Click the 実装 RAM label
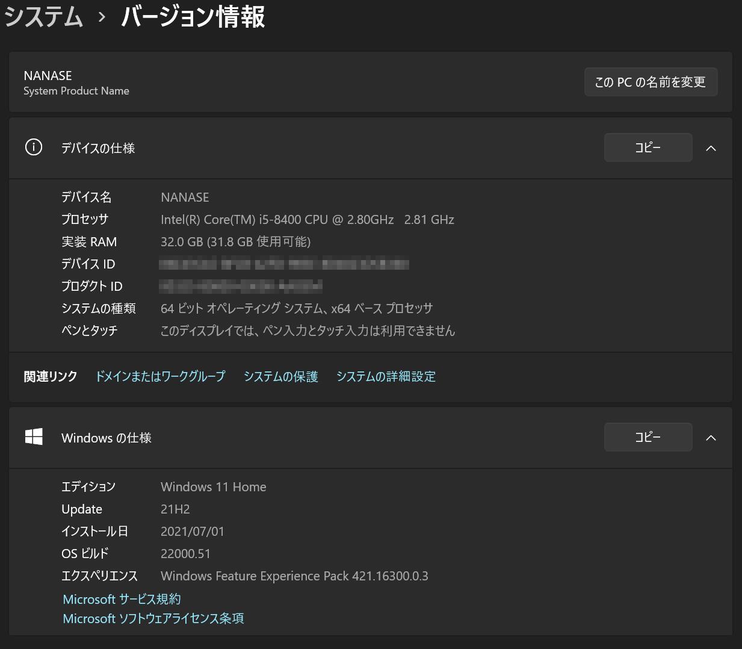 click(89, 242)
